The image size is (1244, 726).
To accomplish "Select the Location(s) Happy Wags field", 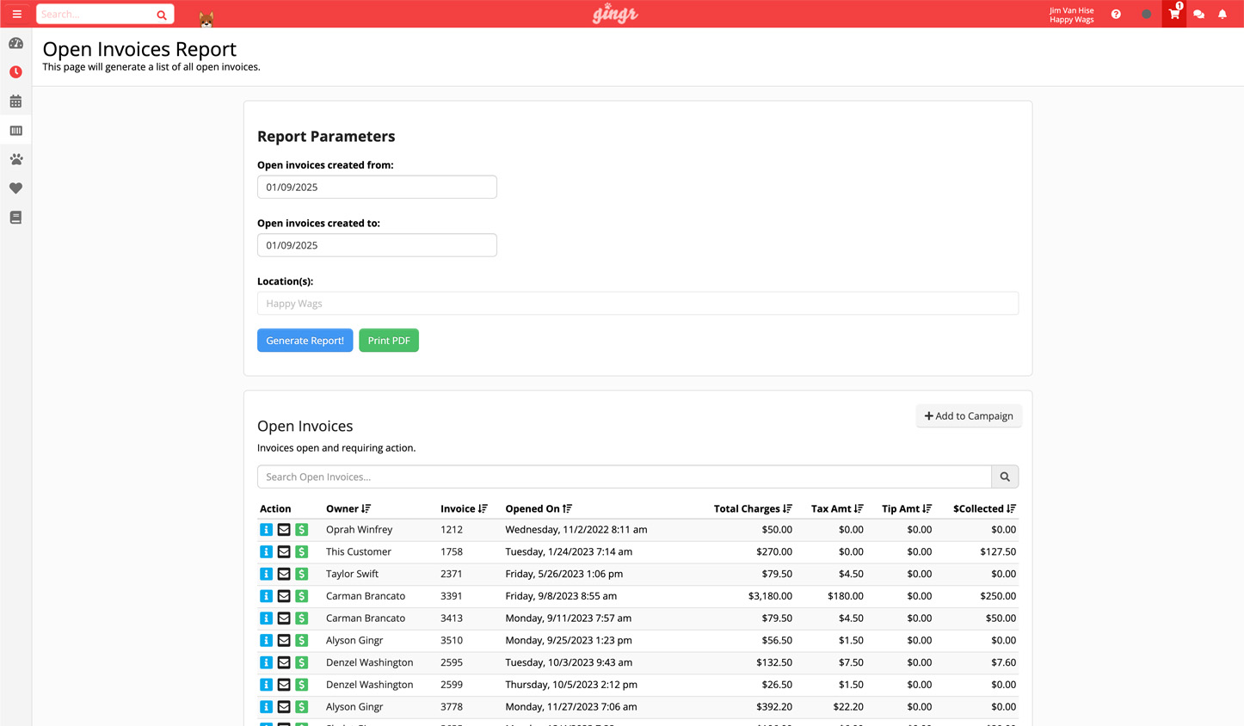I will 637,304.
